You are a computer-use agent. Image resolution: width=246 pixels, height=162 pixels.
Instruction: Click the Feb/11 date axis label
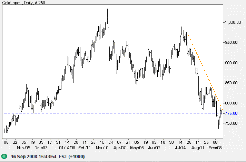coord(85,147)
